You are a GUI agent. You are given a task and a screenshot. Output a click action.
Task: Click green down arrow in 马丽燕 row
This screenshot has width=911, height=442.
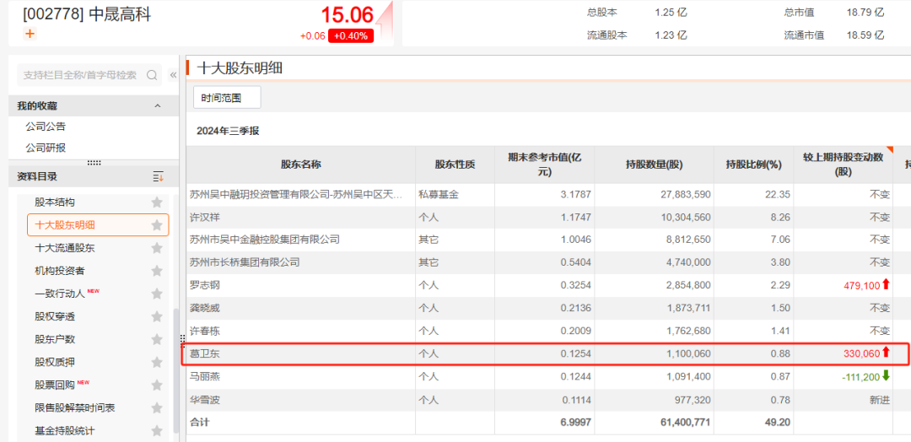pyautogui.click(x=886, y=376)
